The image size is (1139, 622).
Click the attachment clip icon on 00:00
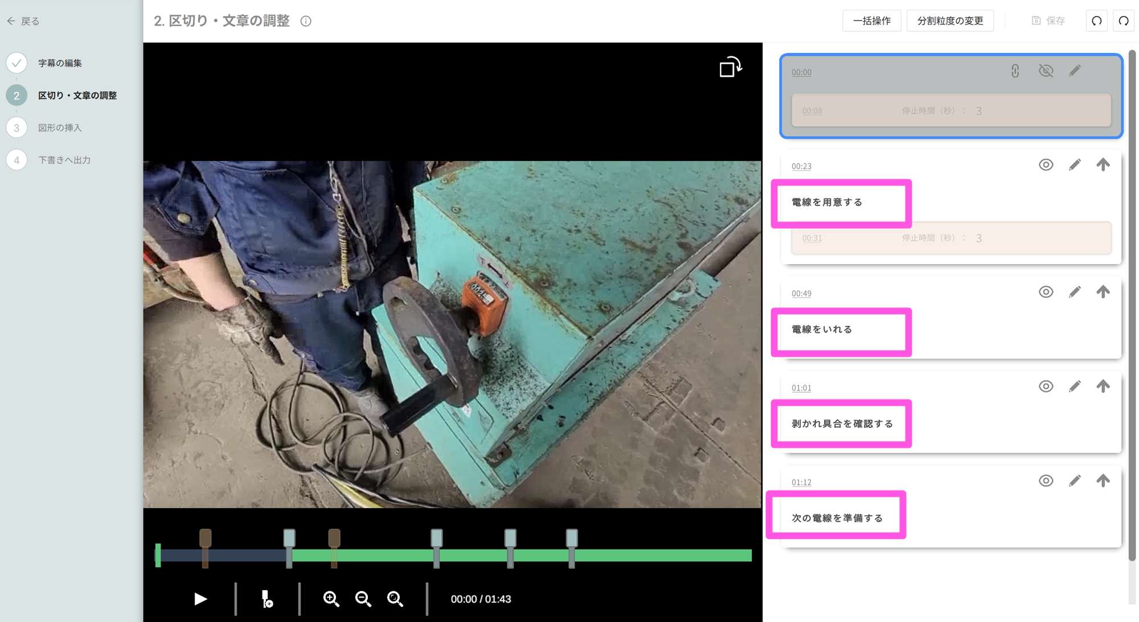pos(1015,71)
